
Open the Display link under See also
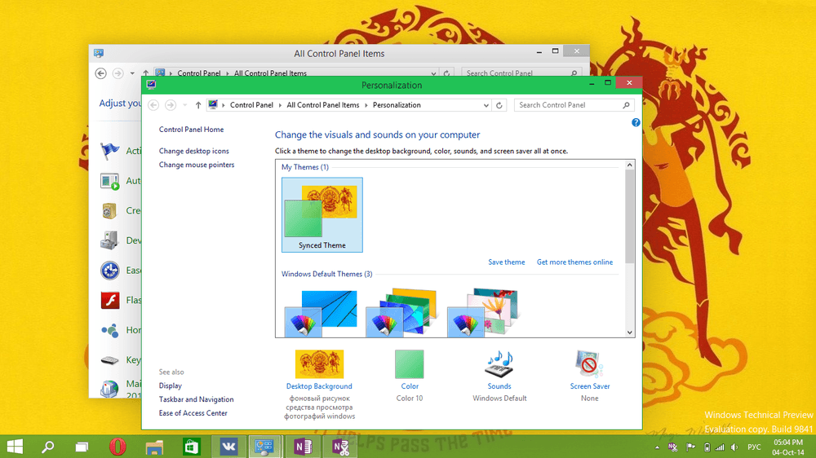click(171, 385)
